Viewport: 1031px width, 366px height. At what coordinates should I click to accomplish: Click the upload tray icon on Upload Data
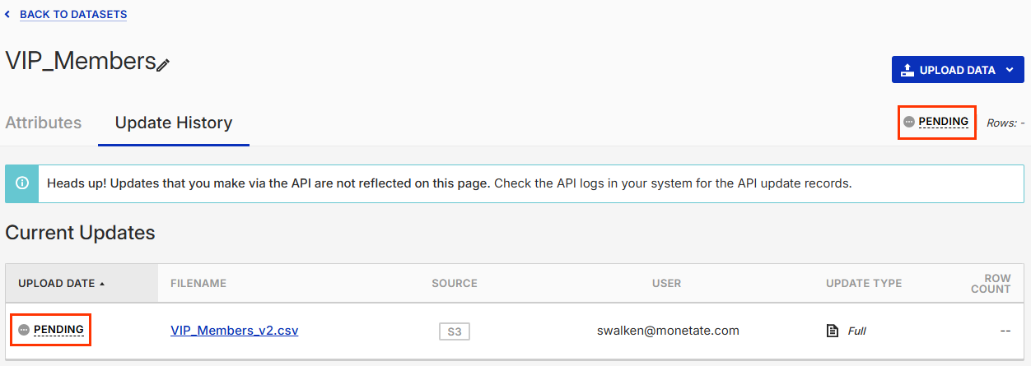(x=907, y=70)
